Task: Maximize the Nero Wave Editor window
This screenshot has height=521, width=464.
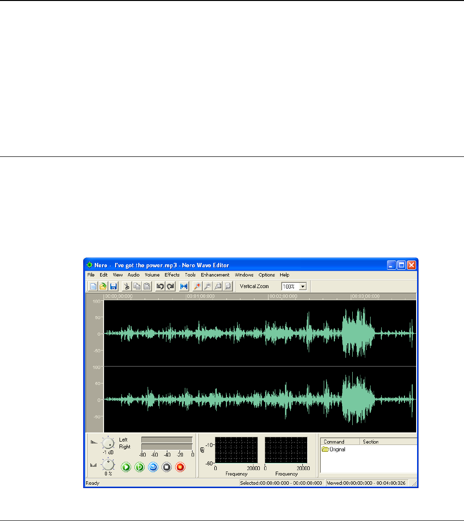Action: pyautogui.click(x=401, y=265)
